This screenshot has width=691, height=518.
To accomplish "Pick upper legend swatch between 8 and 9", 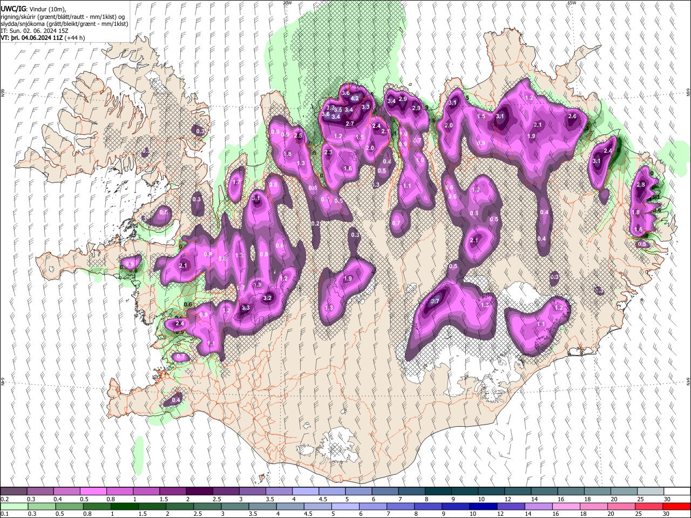I will click(x=438, y=492).
